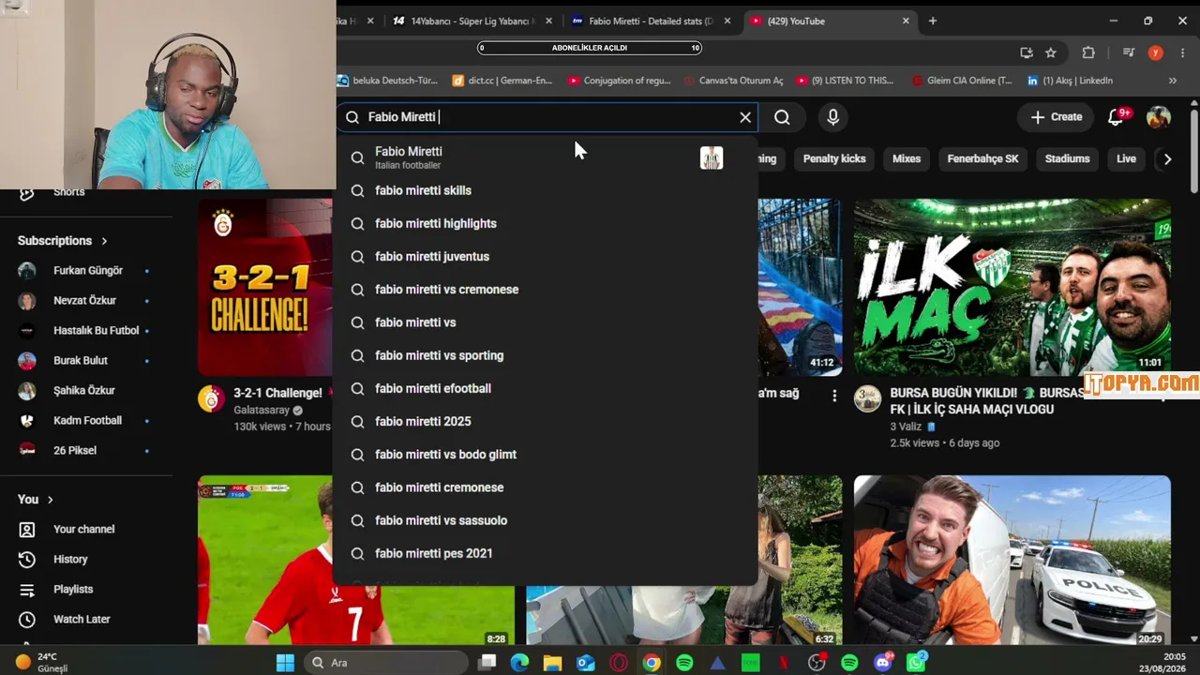Bookmark this page with the star icon
The image size is (1200, 675).
1051,52
